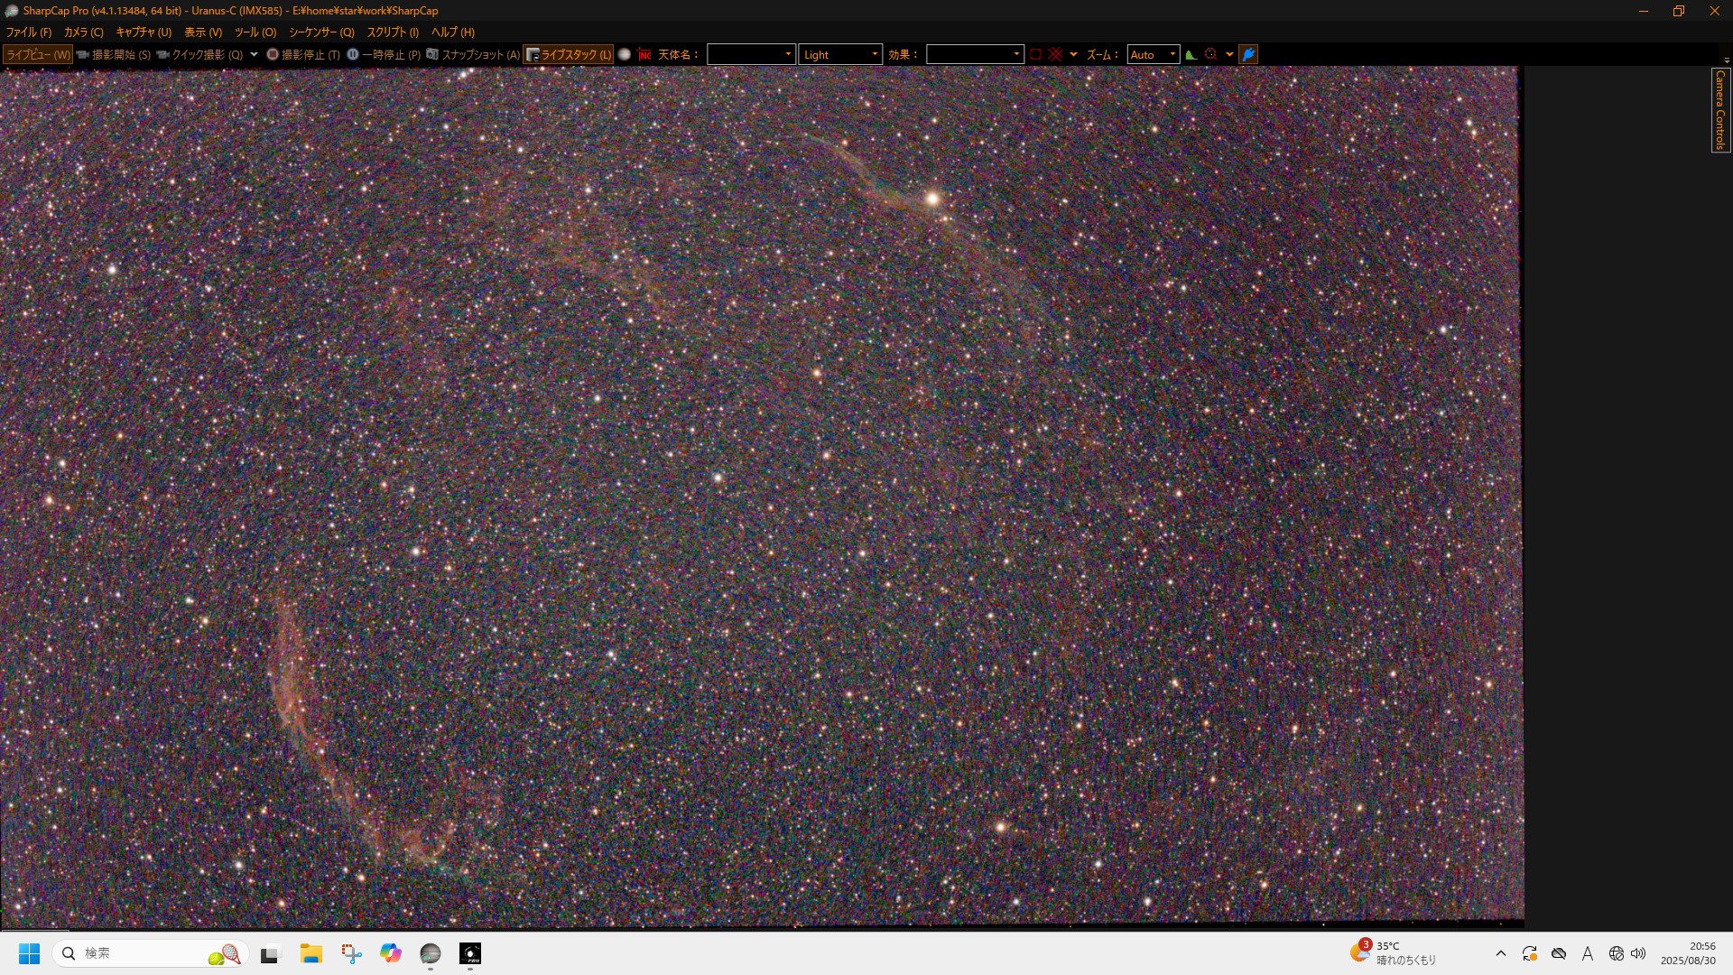The width and height of the screenshot is (1733, 975).
Task: Toggle the red reticule crosshair icon
Action: (x=1055, y=55)
